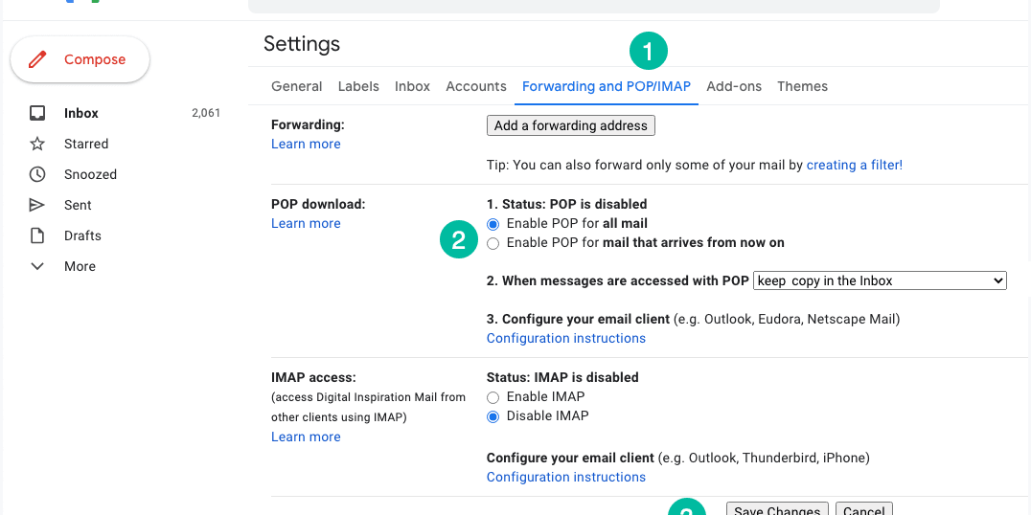Click the Snoozed clock icon
The height and width of the screenshot is (515, 1031).
37,175
